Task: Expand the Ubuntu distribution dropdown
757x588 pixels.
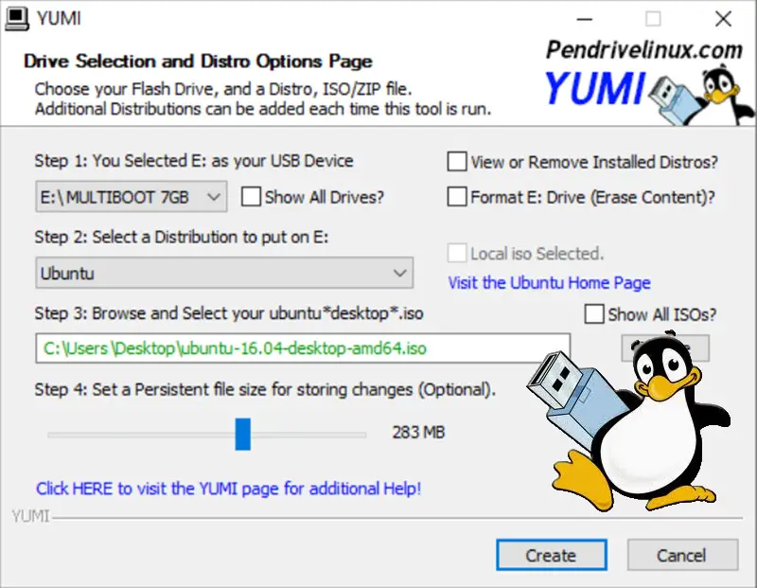Action: coord(224,273)
